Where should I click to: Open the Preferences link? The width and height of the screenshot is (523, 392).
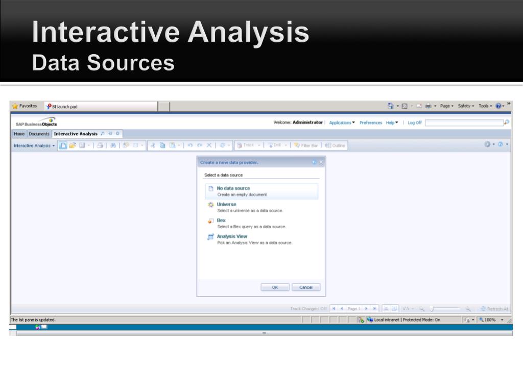371,122
